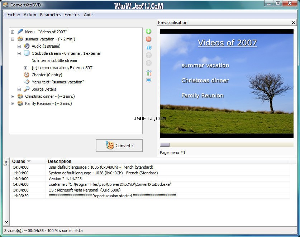The height and width of the screenshot is (237, 300).
Task: Click the Christmas dinner film reel icon
Action: coord(20,96)
